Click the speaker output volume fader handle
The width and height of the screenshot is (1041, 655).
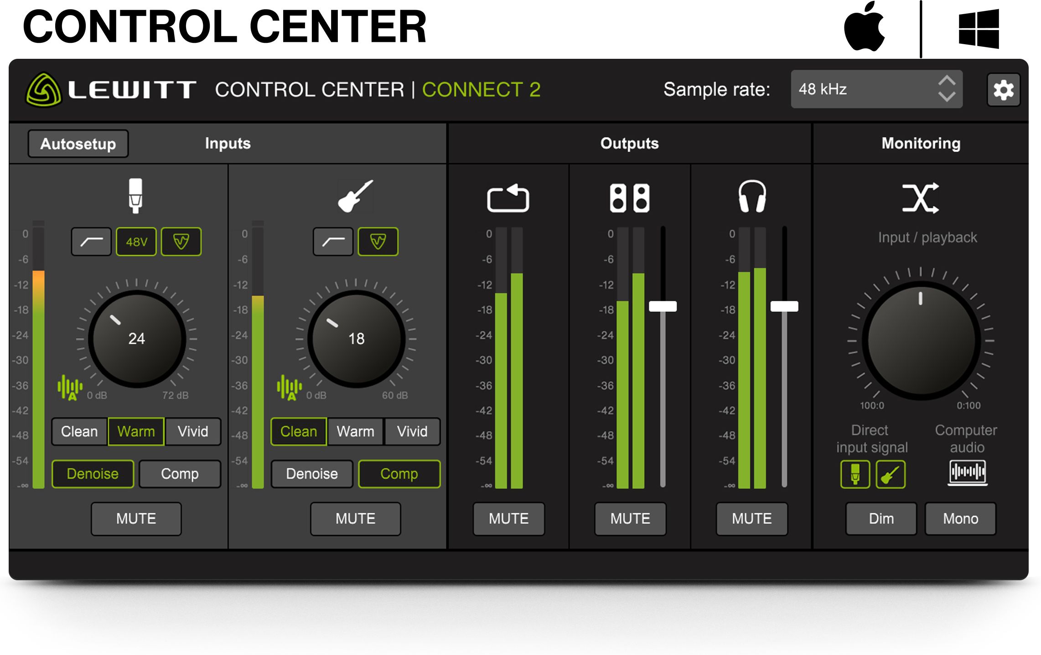coord(663,306)
